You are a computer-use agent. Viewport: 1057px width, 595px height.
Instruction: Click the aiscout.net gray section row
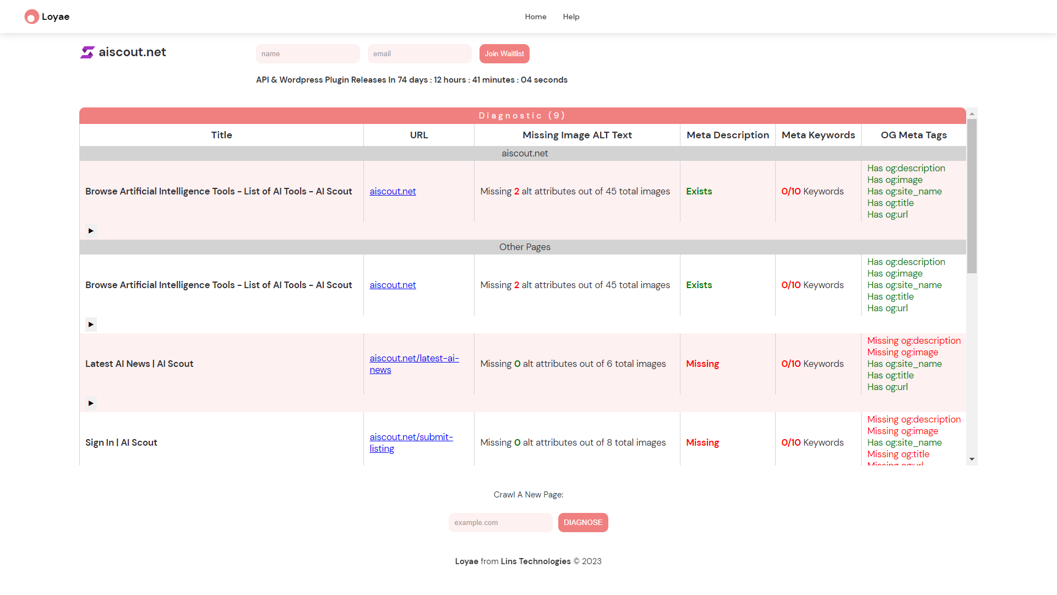coord(522,153)
